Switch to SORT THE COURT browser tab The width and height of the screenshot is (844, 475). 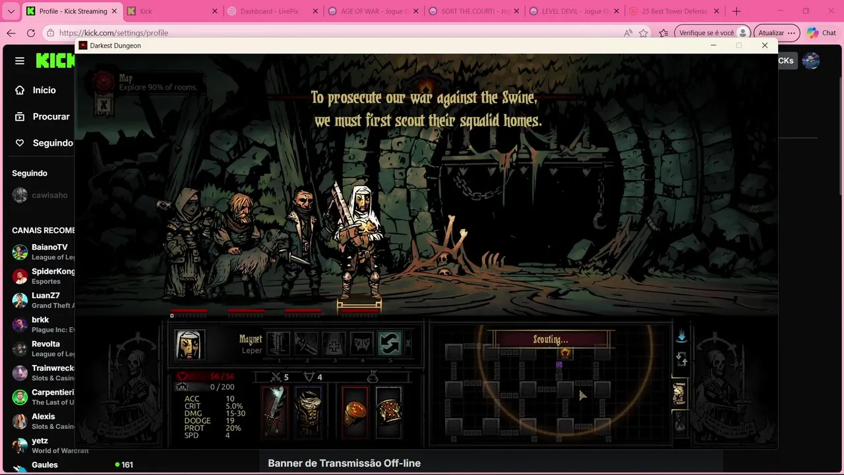(474, 11)
